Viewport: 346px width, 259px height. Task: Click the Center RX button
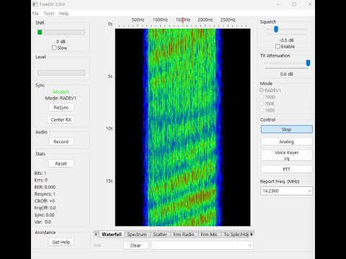(x=61, y=119)
